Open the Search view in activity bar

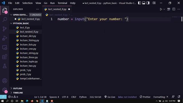[x=5, y=19]
